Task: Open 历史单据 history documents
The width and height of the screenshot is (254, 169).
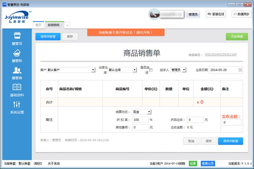Action: 237,37
